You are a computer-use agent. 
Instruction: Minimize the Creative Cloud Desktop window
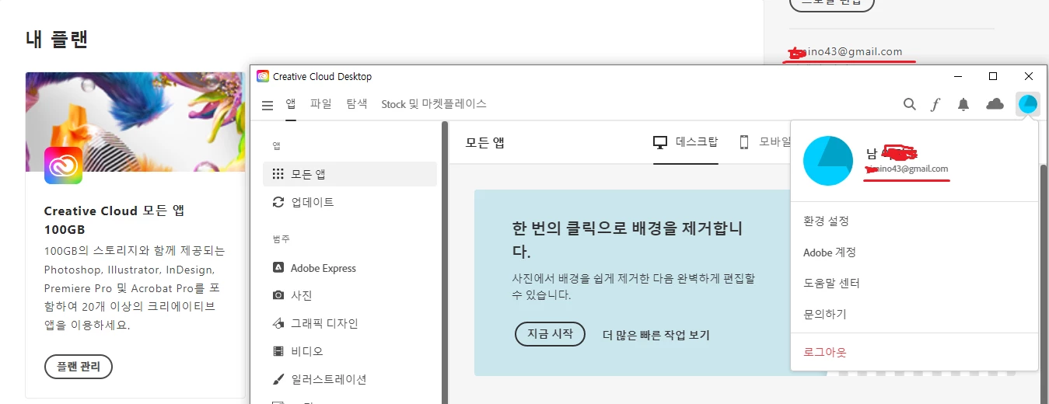point(957,76)
